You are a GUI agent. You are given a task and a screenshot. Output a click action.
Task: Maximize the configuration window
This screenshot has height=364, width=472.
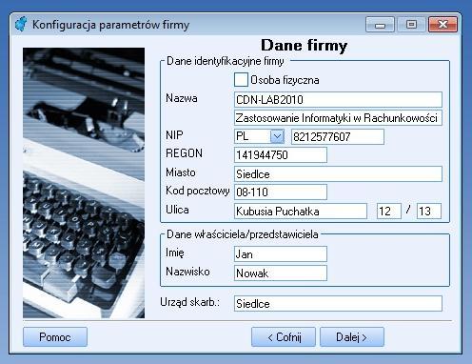(x=411, y=25)
